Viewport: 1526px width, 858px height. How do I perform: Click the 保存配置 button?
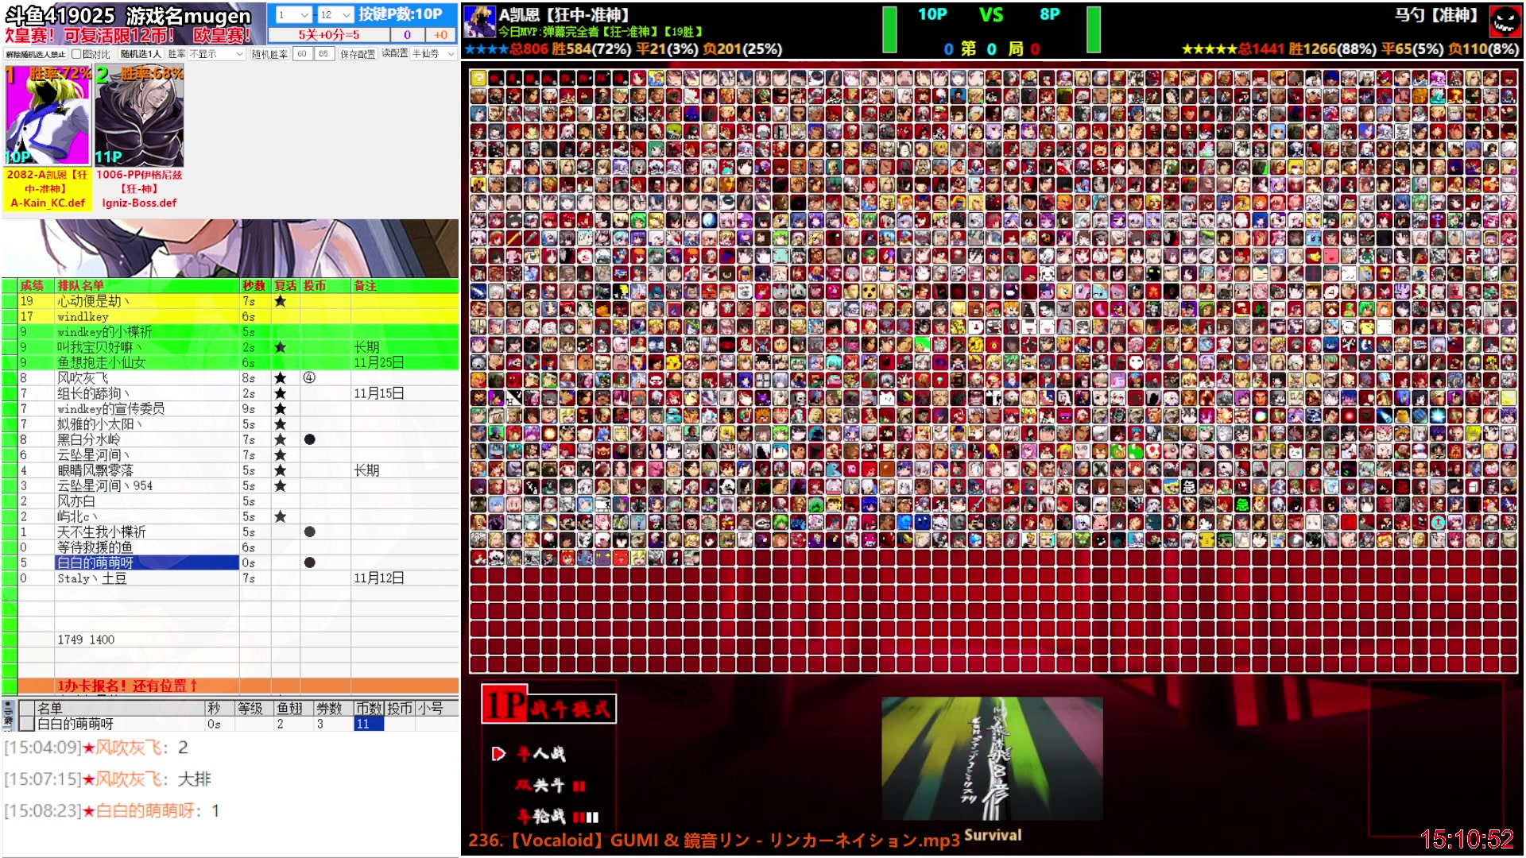pyautogui.click(x=358, y=54)
